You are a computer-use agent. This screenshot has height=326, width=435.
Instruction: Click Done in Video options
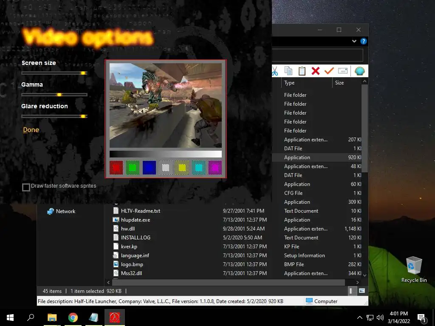[31, 130]
